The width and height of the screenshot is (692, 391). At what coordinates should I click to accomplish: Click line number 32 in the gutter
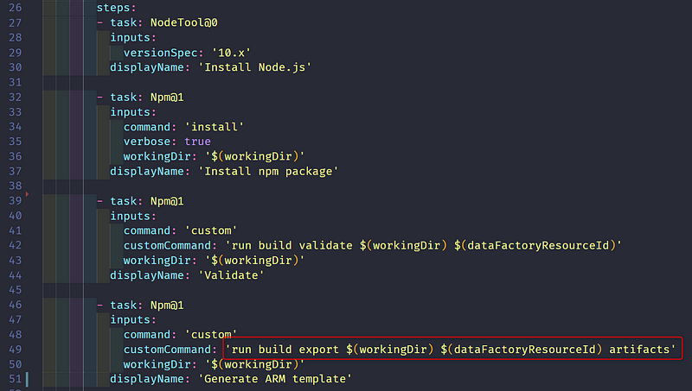coord(14,98)
